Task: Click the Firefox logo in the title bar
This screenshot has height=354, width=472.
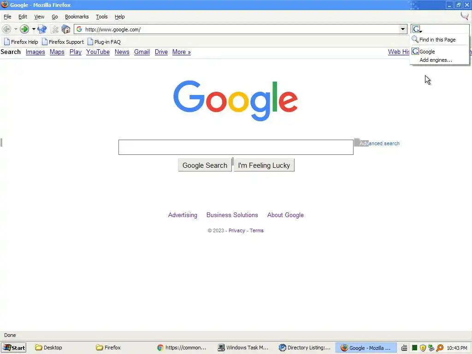Action: coord(5,5)
